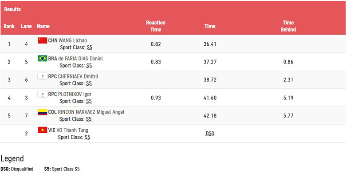Click the RPC emblem beside PLOTNIKOV Igor
This screenshot has width=346, height=174.
(x=43, y=94)
